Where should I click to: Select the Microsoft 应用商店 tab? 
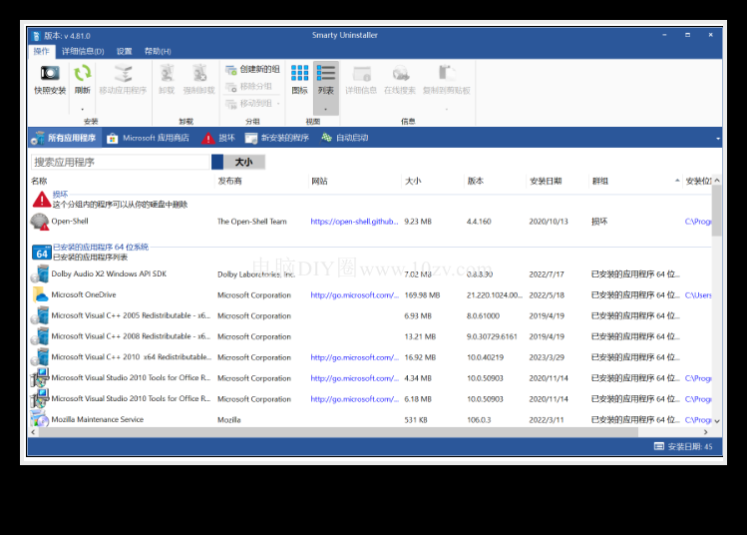tap(149, 139)
